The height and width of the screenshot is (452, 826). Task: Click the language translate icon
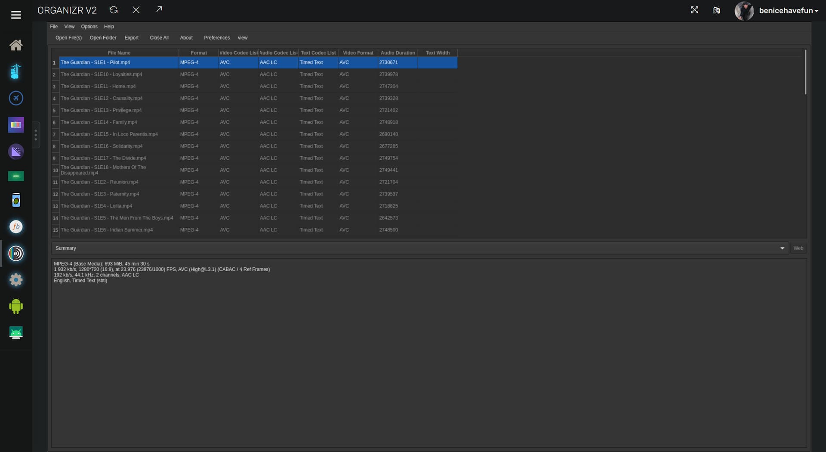click(716, 10)
